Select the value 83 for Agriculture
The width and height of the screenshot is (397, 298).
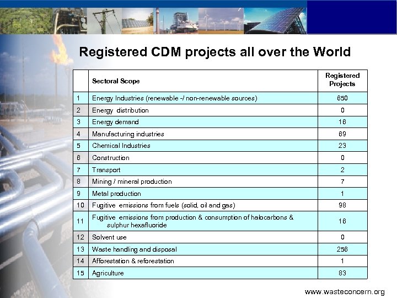click(x=342, y=273)
